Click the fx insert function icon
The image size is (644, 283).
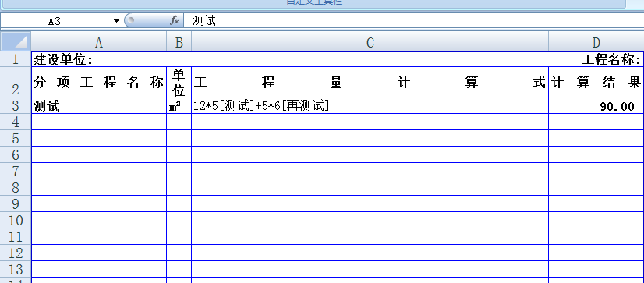pos(175,20)
